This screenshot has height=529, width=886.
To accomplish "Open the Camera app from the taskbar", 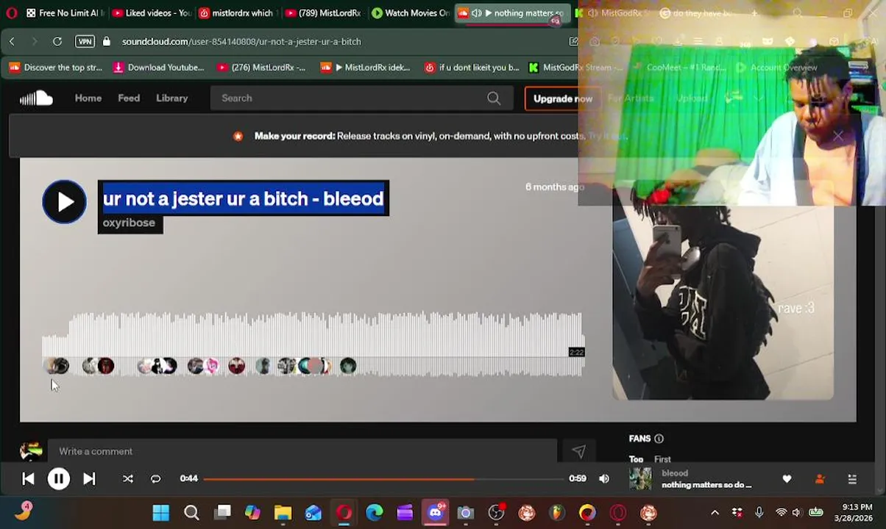I will coord(465,512).
